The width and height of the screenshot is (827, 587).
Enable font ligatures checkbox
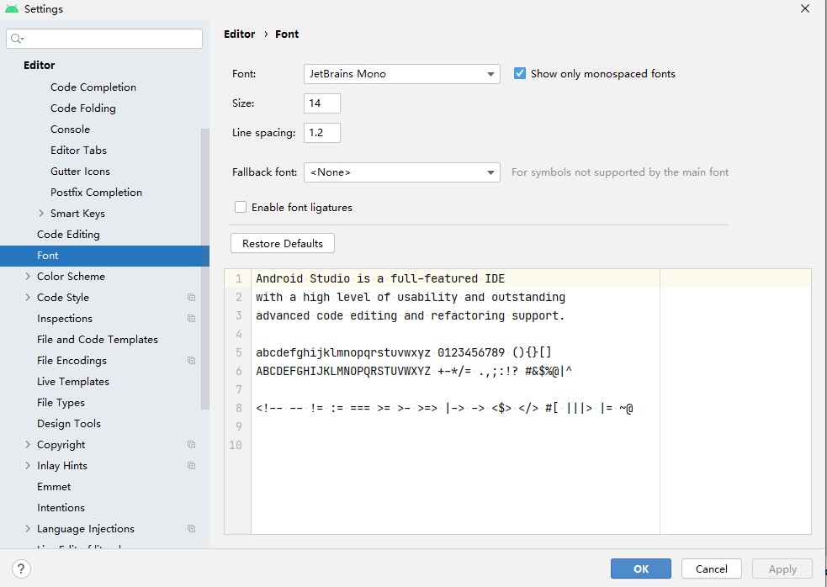[241, 207]
